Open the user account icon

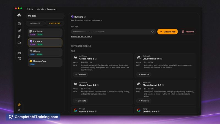click(19, 110)
